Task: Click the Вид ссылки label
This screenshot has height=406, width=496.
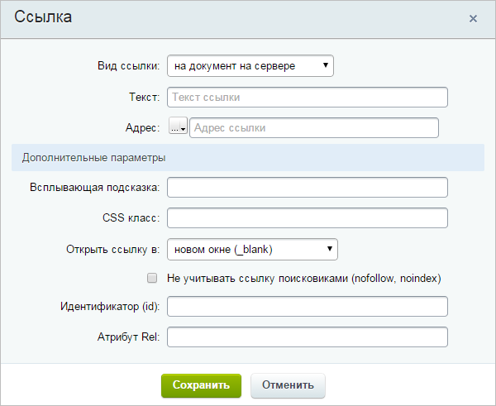Action: [129, 66]
